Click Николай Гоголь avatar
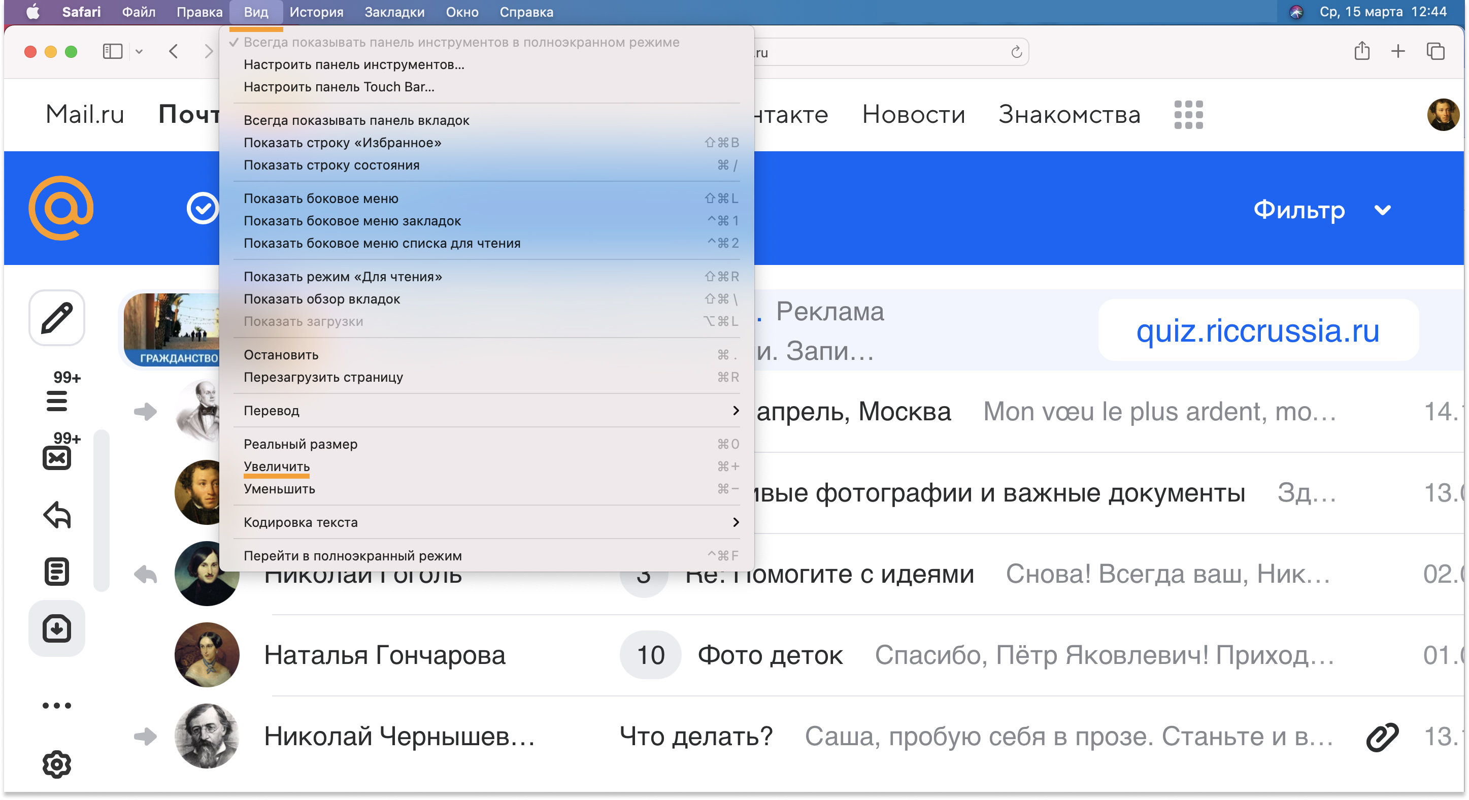This screenshot has width=1469, height=800. pyautogui.click(x=207, y=573)
